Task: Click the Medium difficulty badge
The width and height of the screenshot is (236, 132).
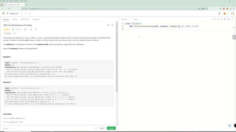Action: point(7,29)
